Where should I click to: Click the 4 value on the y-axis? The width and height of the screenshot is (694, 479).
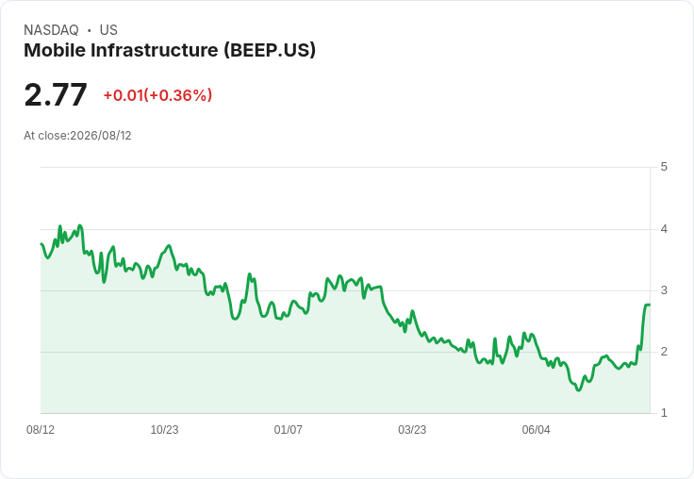click(x=664, y=229)
